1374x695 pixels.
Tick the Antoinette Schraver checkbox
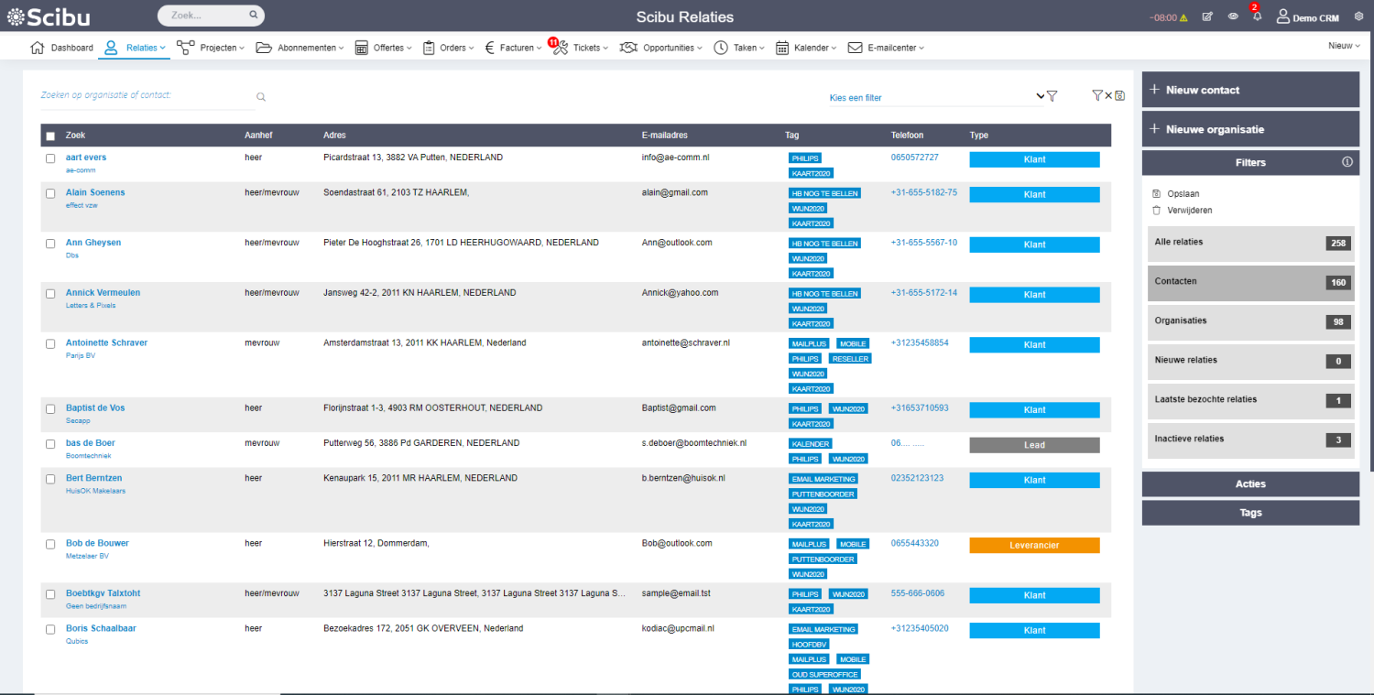pyautogui.click(x=50, y=343)
